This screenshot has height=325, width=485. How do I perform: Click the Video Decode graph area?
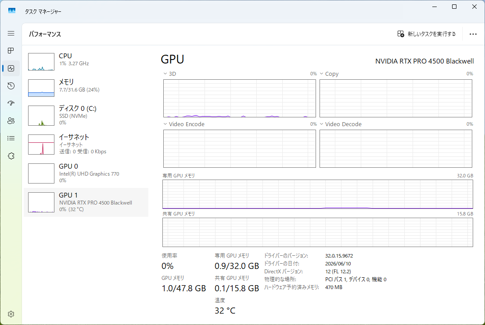click(x=395, y=148)
